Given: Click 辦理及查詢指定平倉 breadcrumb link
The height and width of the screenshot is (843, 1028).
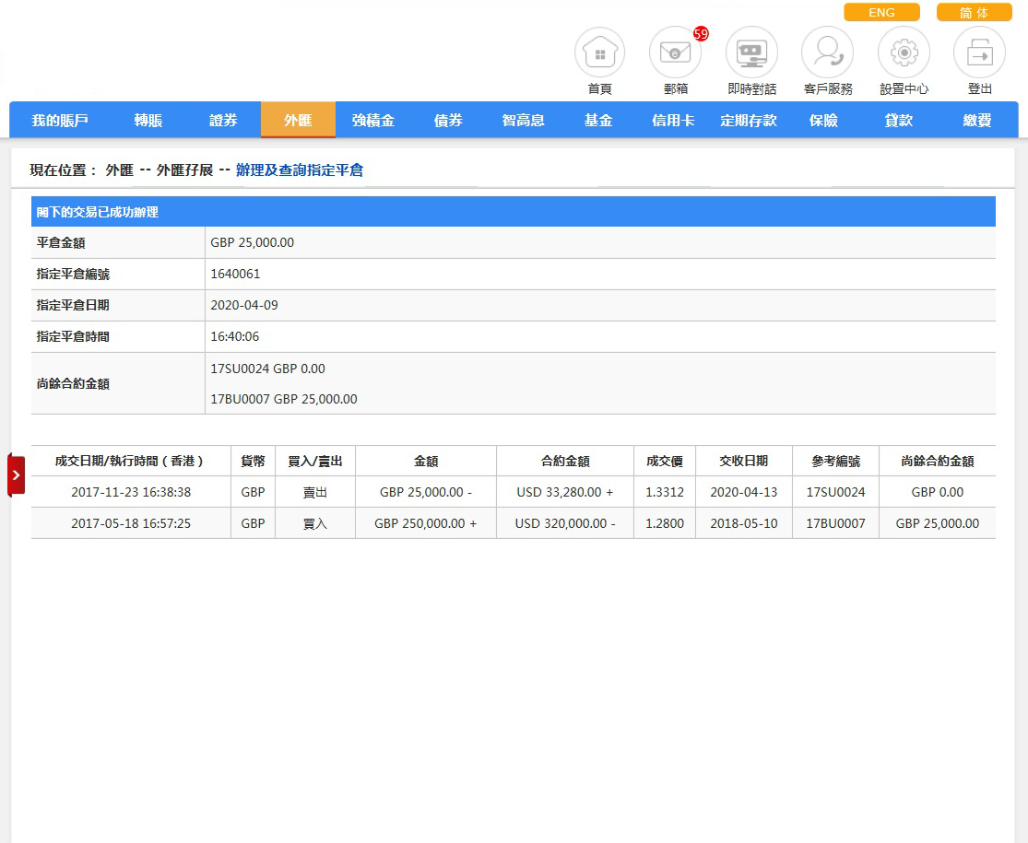Looking at the screenshot, I should pos(300,170).
